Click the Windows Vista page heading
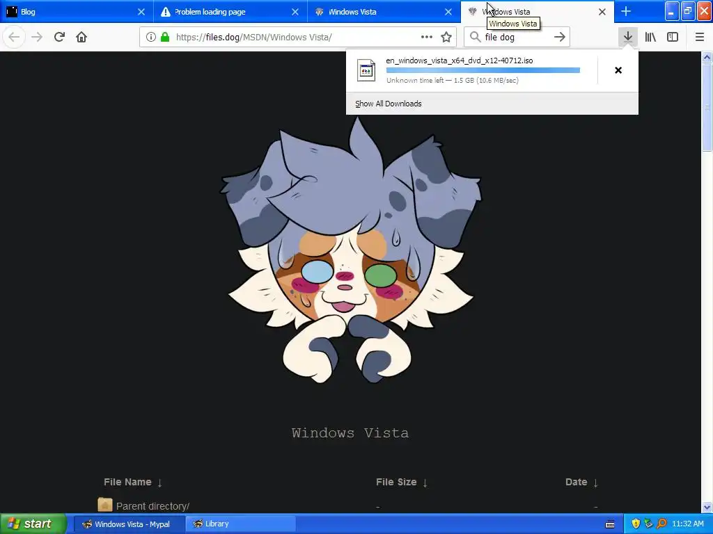The width and height of the screenshot is (713, 534). coord(350,432)
